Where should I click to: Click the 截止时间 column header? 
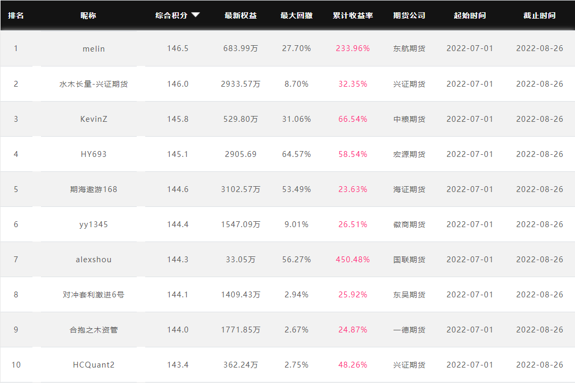539,15
